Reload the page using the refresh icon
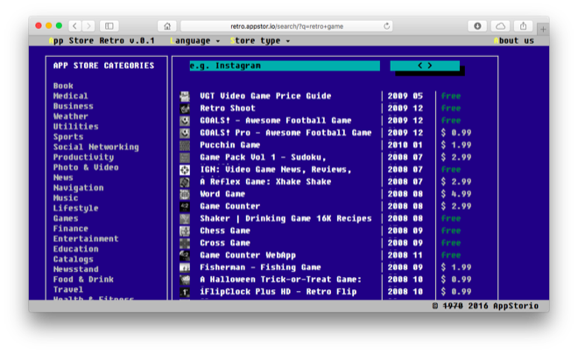The height and width of the screenshot is (353, 578). pos(387,26)
